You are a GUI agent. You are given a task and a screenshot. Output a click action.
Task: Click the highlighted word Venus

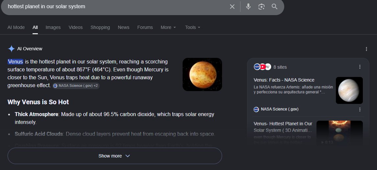click(15, 62)
